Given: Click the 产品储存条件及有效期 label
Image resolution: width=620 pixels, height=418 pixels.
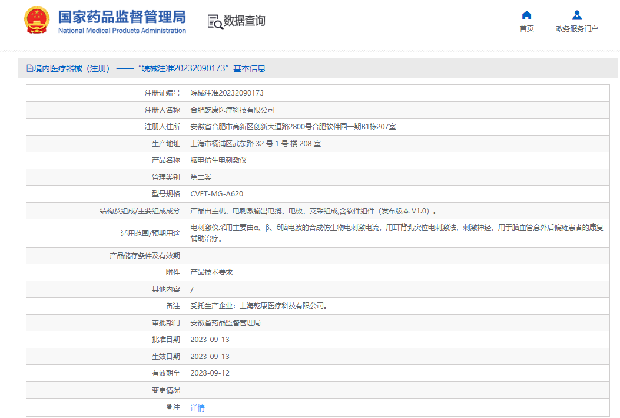Looking at the screenshot, I should coord(145,256).
